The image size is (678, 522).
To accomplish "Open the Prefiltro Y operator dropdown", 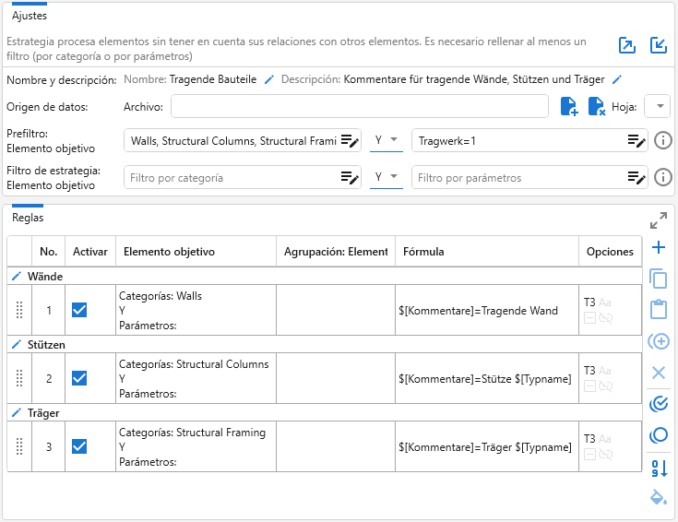I will point(387,140).
